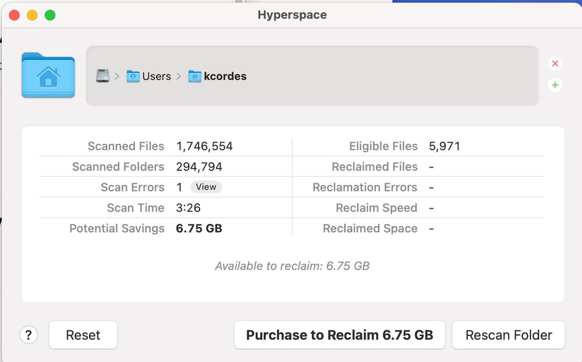Image resolution: width=582 pixels, height=362 pixels.
Task: Remove folder with red X icon
Action: click(555, 63)
